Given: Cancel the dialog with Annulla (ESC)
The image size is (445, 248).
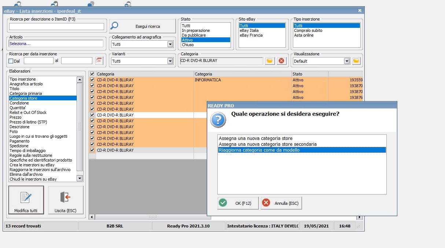Looking at the screenshot, I should [x=281, y=203].
